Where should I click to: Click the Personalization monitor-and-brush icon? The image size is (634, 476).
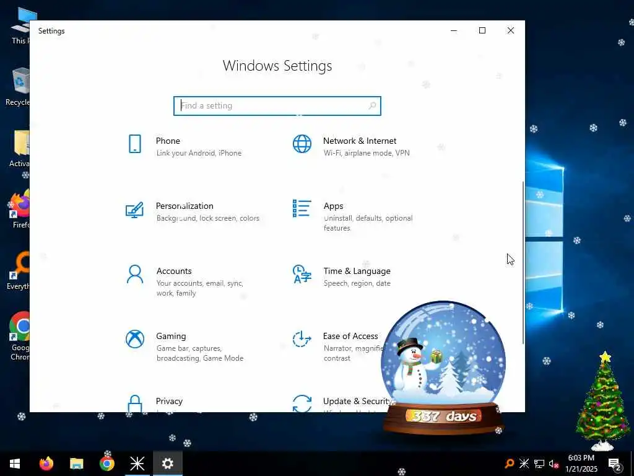point(134,209)
